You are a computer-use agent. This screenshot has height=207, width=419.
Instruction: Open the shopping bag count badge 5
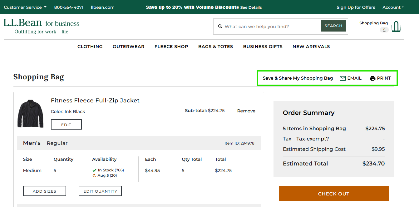(x=384, y=30)
